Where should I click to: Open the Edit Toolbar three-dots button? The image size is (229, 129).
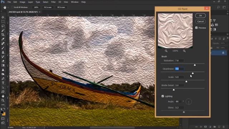(x=3, y=105)
